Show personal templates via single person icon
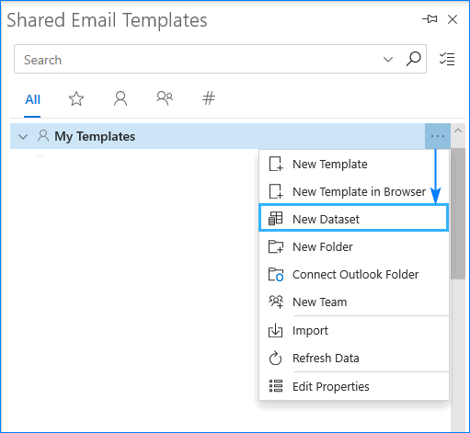The height and width of the screenshot is (433, 470). click(120, 98)
